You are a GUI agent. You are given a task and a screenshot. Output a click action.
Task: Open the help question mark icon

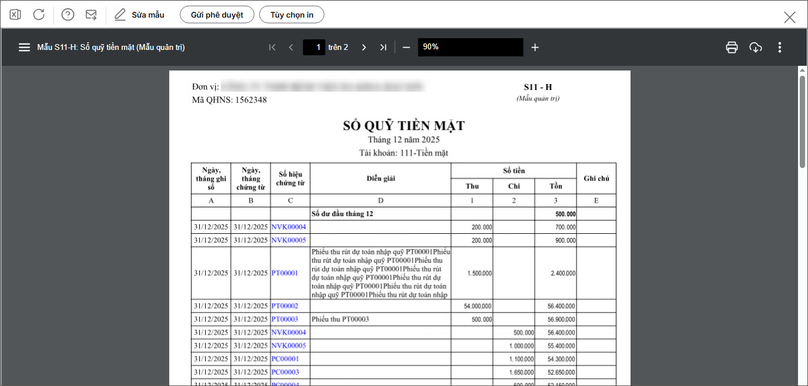[x=68, y=15]
